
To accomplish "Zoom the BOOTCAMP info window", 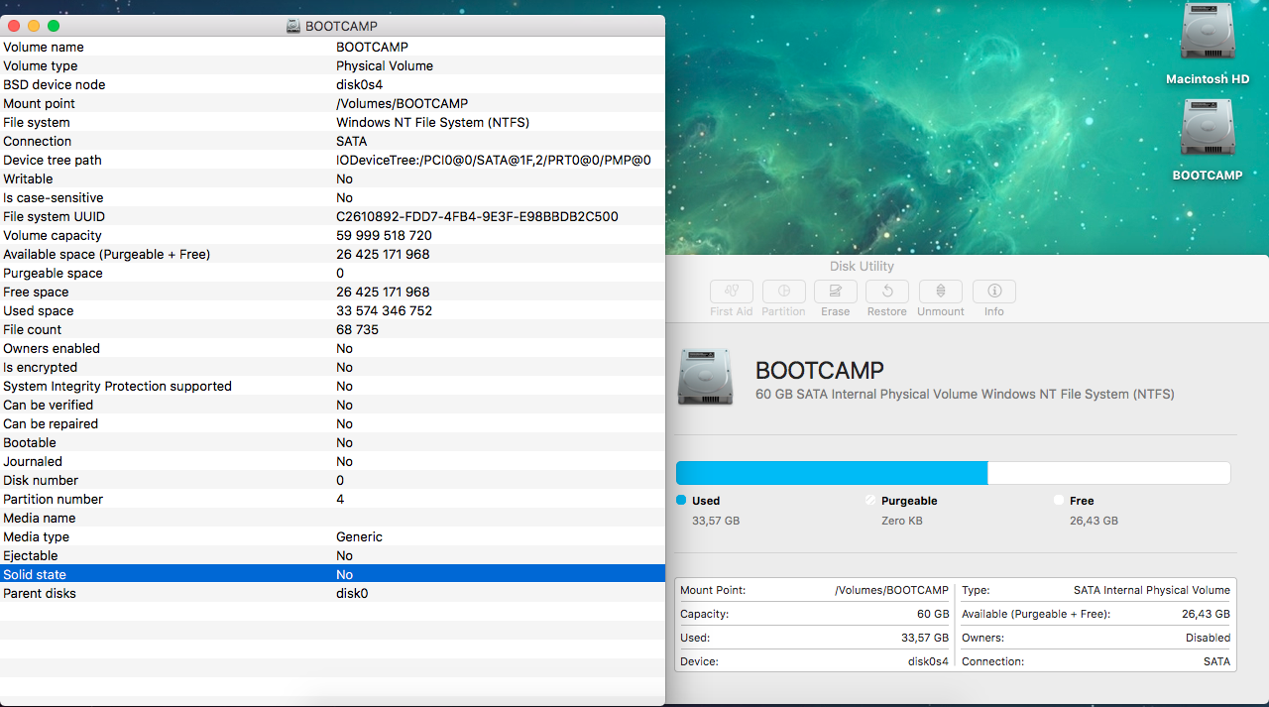I will coord(54,26).
